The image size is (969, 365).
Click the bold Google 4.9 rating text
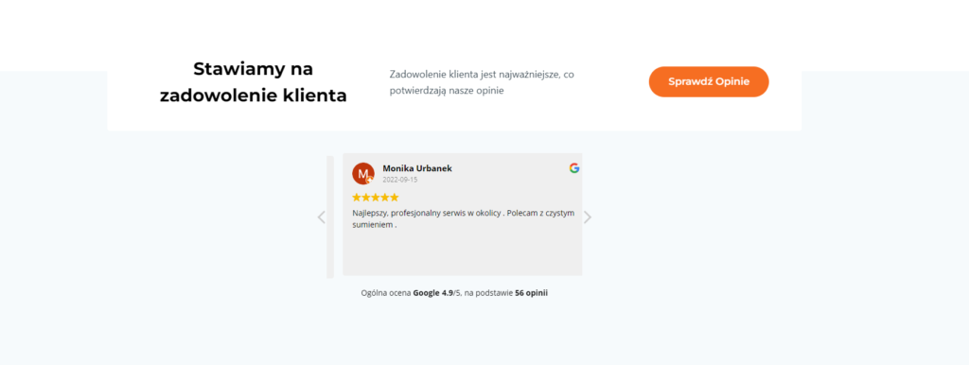[x=432, y=293]
